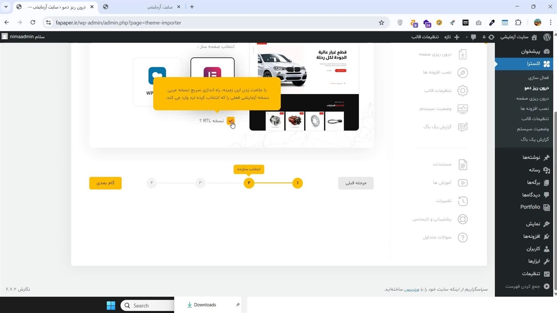
Task: Select the WPBakery page builder option
Action: click(x=157, y=78)
